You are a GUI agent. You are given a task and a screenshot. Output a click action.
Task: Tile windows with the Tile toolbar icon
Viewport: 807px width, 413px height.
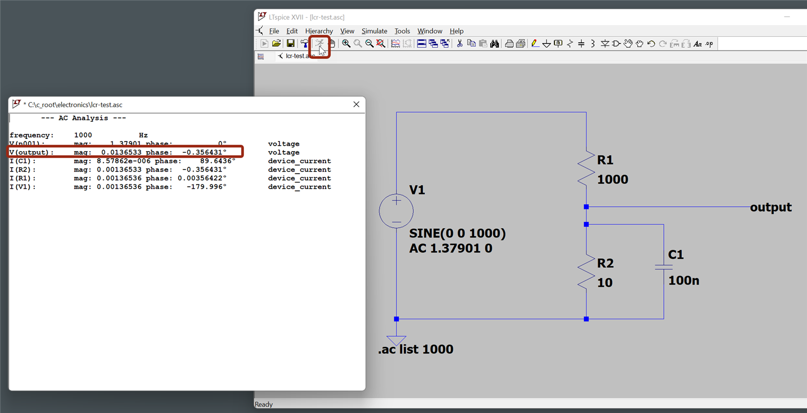[x=422, y=44]
